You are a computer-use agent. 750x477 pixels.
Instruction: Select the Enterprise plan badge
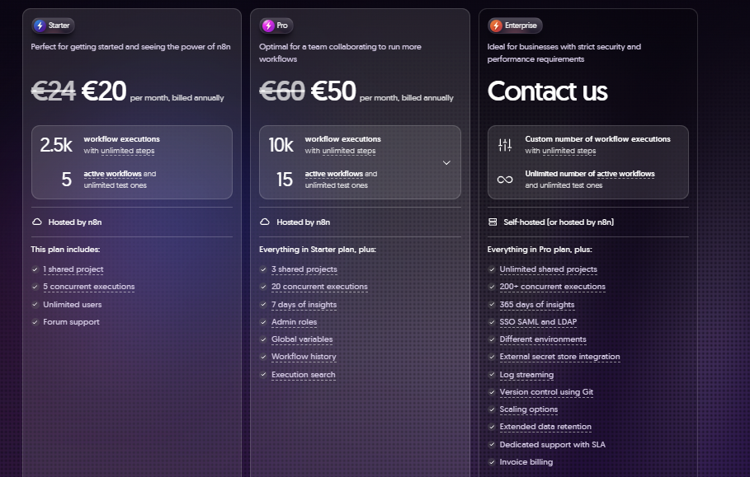pyautogui.click(x=515, y=26)
